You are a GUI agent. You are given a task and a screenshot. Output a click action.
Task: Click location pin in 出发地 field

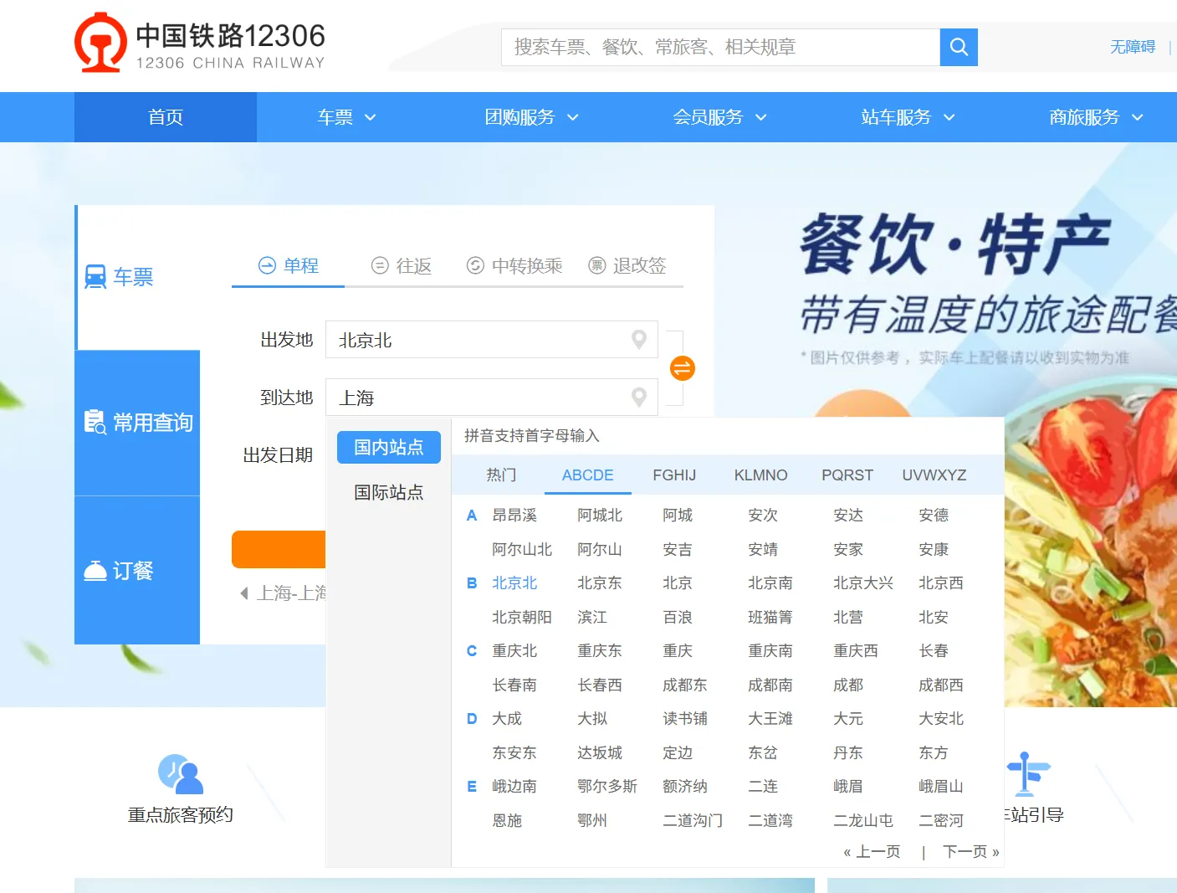point(639,340)
